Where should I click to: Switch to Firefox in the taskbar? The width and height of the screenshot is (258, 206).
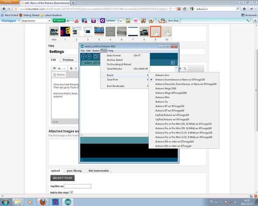[x=43, y=202]
